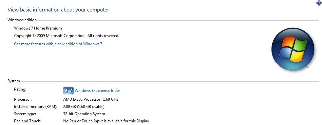Click the Pen and Touch: label
Viewport: 322px width, 125px height.
pyautogui.click(x=28, y=121)
